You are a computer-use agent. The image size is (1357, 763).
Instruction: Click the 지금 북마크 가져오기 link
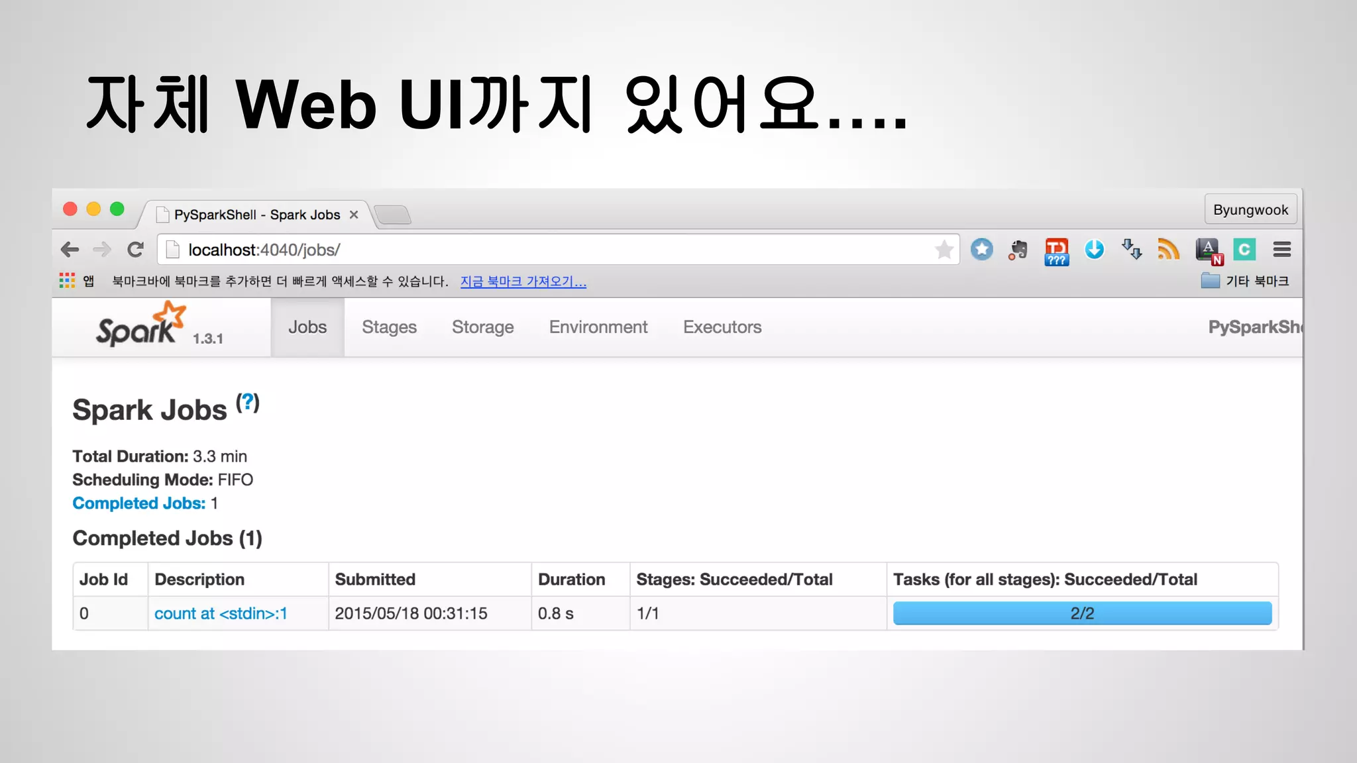(x=523, y=281)
